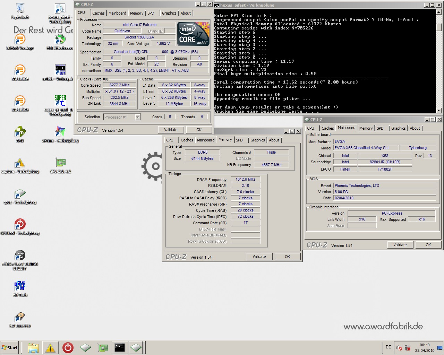Screen dimensions: 444x355
Task: Click Validate in memory CPU-Z window
Action: pos(259,257)
